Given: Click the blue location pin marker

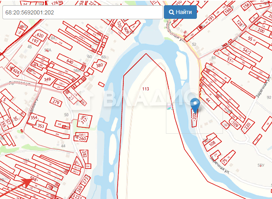Looking at the screenshot, I should [195, 106].
